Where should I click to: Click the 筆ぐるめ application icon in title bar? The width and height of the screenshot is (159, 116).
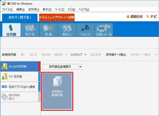pyautogui.click(x=4, y=3)
